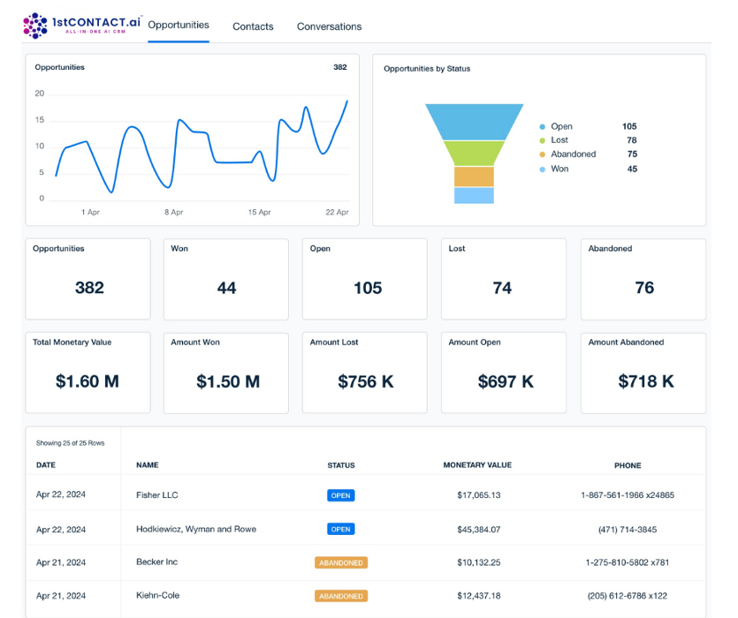Click the light blue Won legend dot
This screenshot has height=618, width=738.
pyautogui.click(x=542, y=169)
